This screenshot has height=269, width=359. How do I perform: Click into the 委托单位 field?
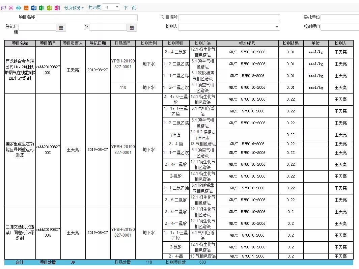339,18
